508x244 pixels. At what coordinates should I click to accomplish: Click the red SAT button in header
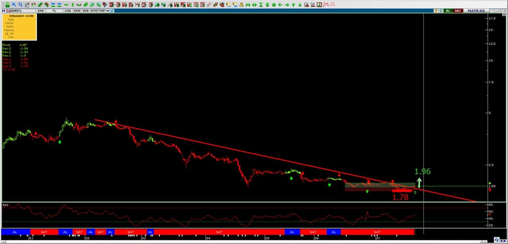pyautogui.click(x=458, y=11)
